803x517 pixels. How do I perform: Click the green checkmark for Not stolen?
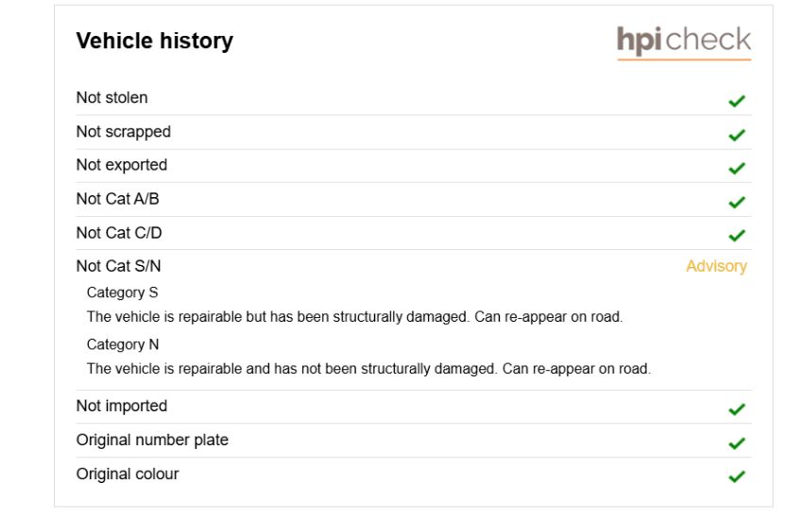pos(737,101)
